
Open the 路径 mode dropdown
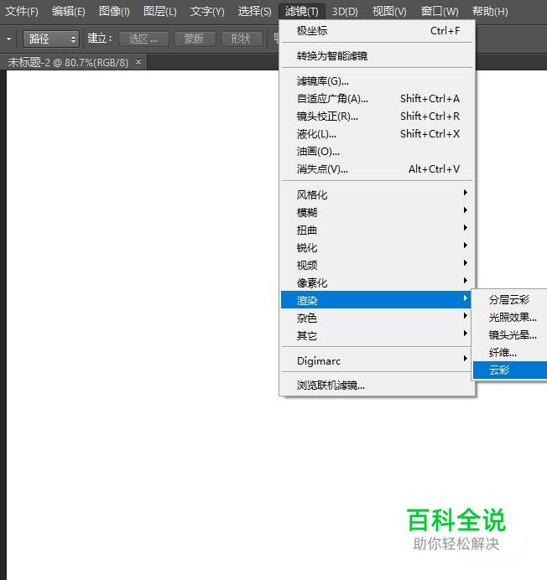(50, 39)
